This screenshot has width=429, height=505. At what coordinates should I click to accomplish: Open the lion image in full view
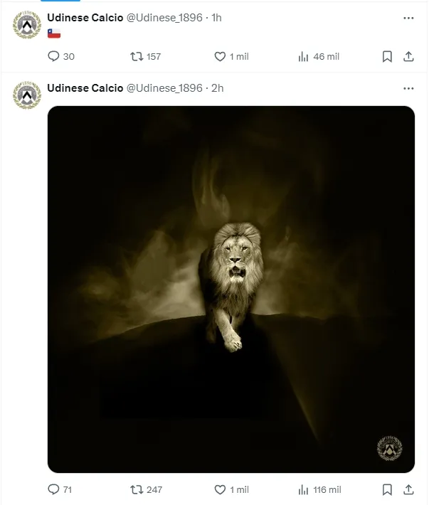tap(231, 289)
